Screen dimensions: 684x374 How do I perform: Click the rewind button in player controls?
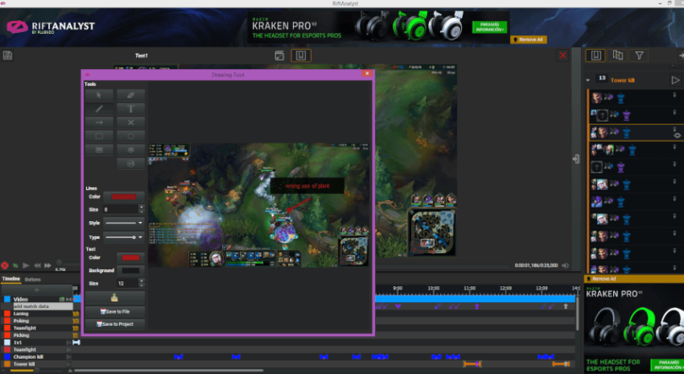point(37,265)
